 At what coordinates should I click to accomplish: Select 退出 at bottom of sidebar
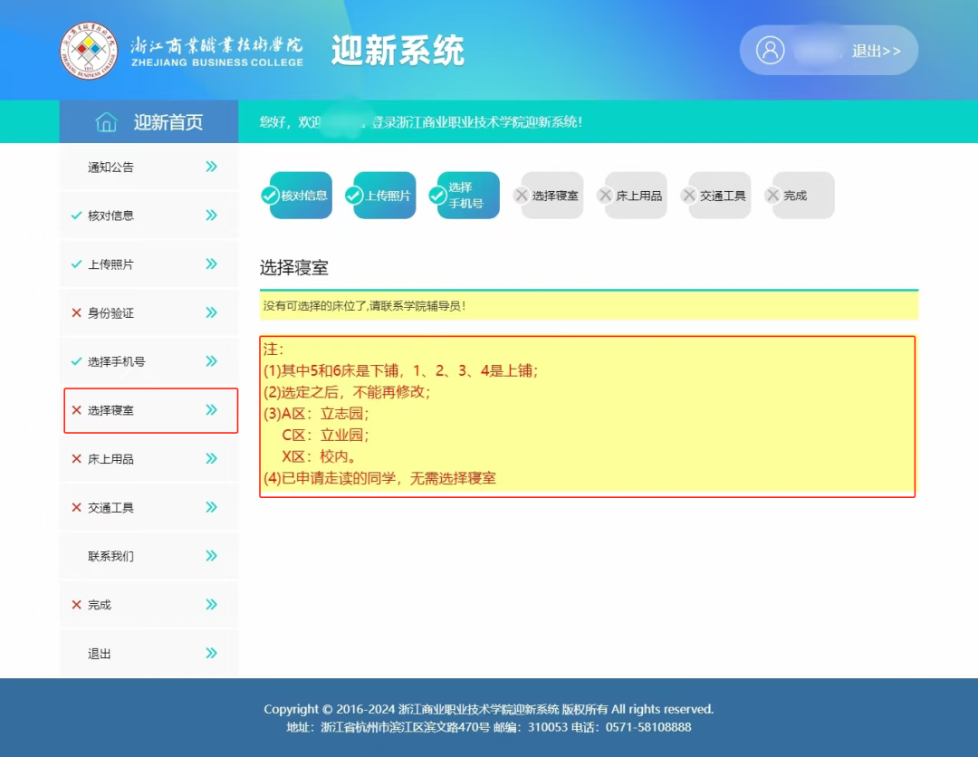click(100, 654)
